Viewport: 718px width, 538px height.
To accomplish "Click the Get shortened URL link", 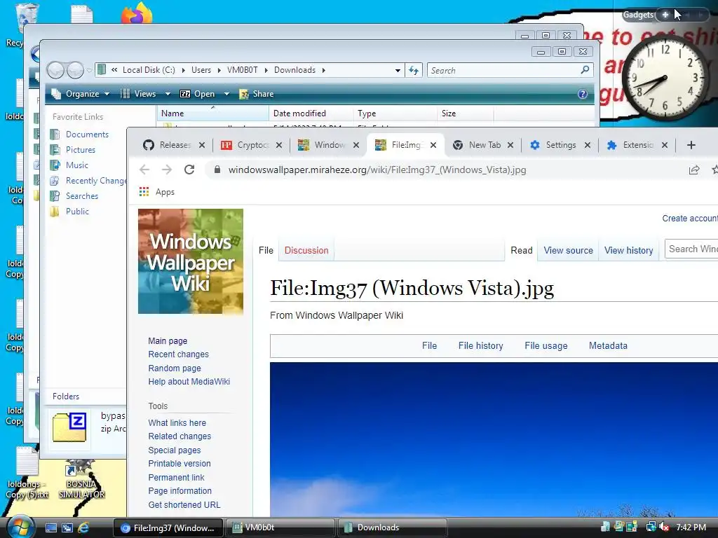I will point(184,504).
